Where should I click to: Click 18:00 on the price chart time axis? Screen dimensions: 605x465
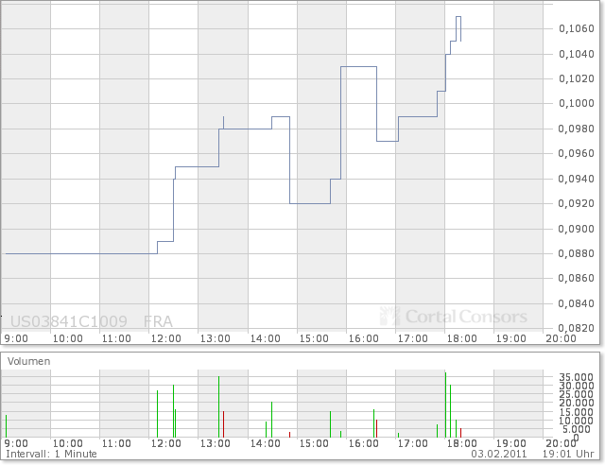pos(462,338)
